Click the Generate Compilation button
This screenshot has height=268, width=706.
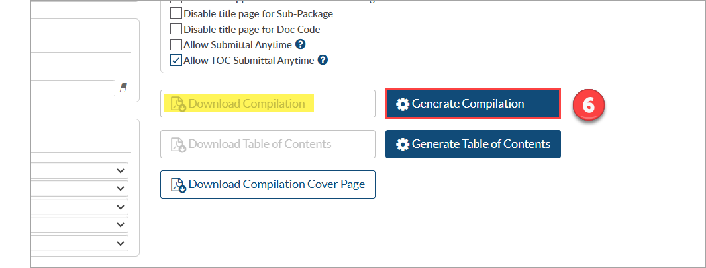tap(473, 104)
